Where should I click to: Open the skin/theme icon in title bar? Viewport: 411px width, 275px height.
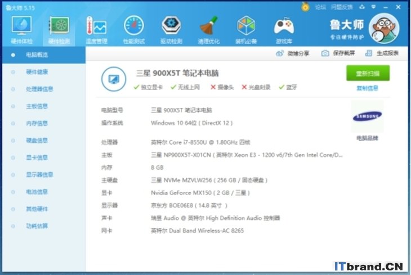[x=362, y=7]
